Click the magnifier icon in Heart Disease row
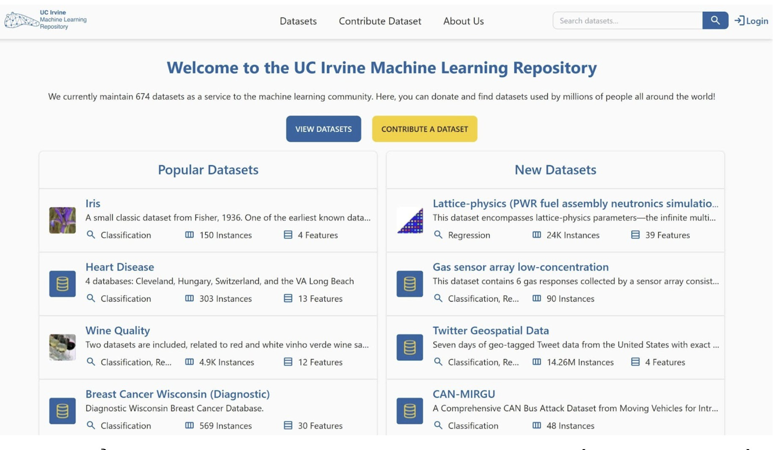The height and width of the screenshot is (450, 773). 91,298
